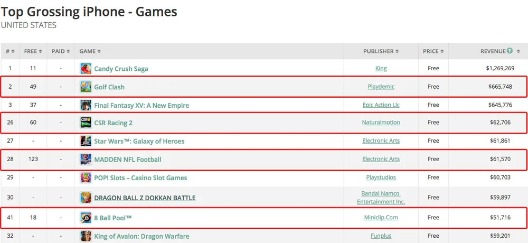Select revenue value $1,269,269

pos(500,68)
